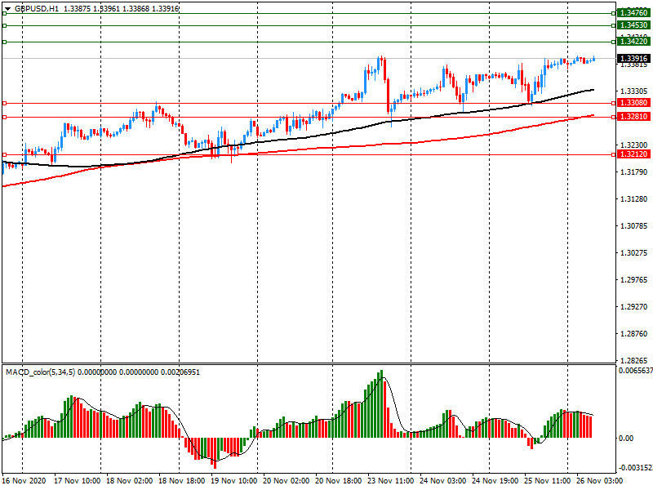The width and height of the screenshot is (653, 490).
Task: Click the 1.30785 price axis value
Action: click(634, 226)
